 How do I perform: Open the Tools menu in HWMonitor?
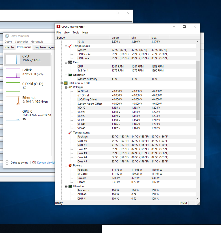[x=76, y=33]
